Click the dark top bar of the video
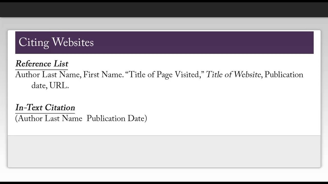 (x=164, y=9)
